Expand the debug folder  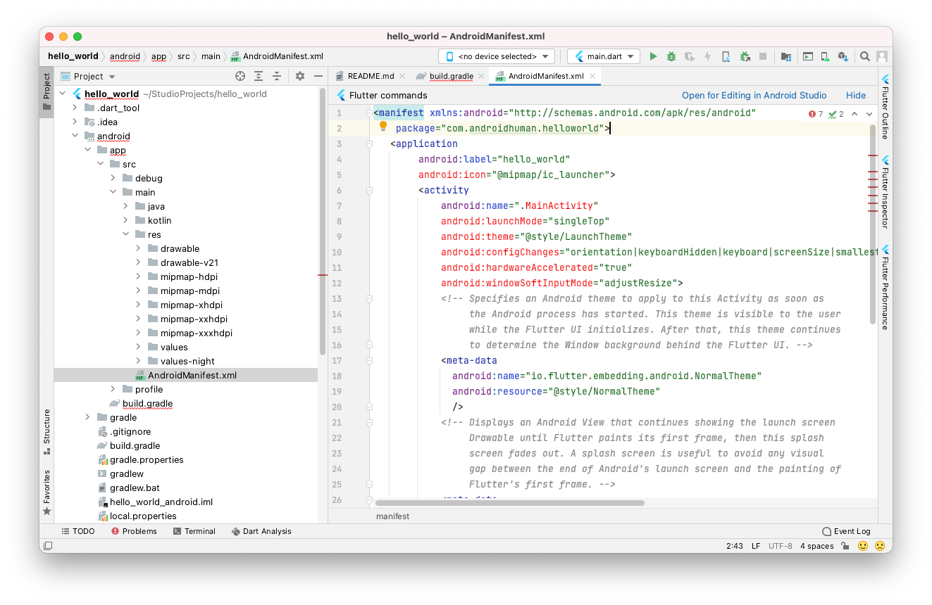click(113, 178)
